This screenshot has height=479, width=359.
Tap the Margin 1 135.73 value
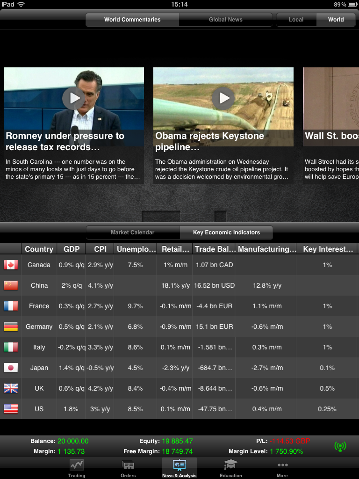(71, 451)
